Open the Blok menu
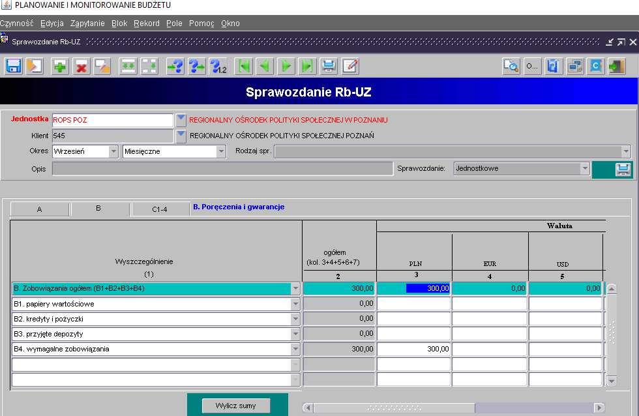The width and height of the screenshot is (639, 416). point(119,23)
